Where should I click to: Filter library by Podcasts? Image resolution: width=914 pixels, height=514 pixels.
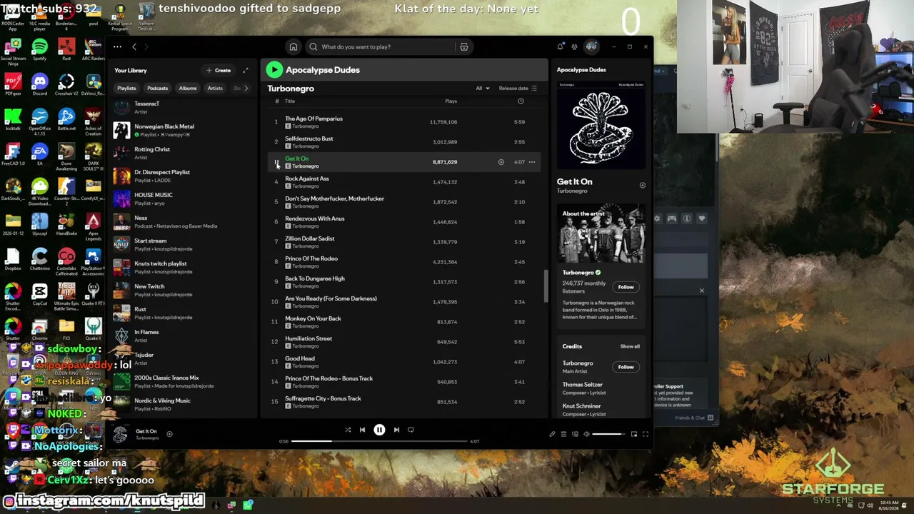157,89
